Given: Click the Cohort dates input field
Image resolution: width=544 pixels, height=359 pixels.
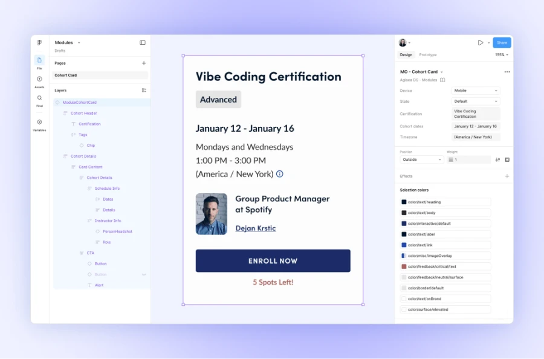Looking at the screenshot, I should tap(476, 126).
